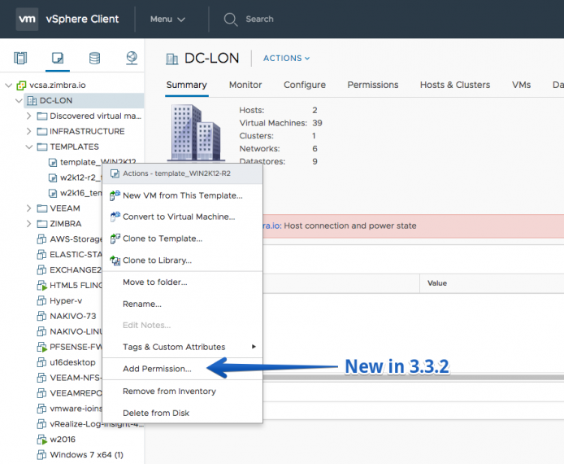Click in the Search field
The width and height of the screenshot is (564, 464).
[260, 19]
